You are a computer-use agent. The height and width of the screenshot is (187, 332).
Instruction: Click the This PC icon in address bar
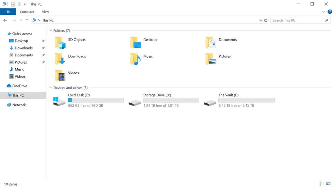[x=34, y=20]
